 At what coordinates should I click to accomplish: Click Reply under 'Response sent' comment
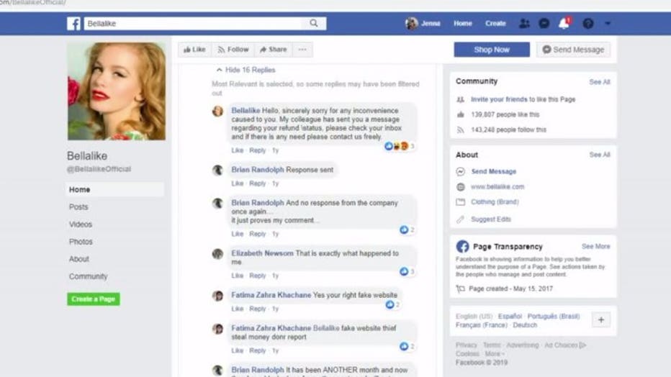pyautogui.click(x=257, y=183)
